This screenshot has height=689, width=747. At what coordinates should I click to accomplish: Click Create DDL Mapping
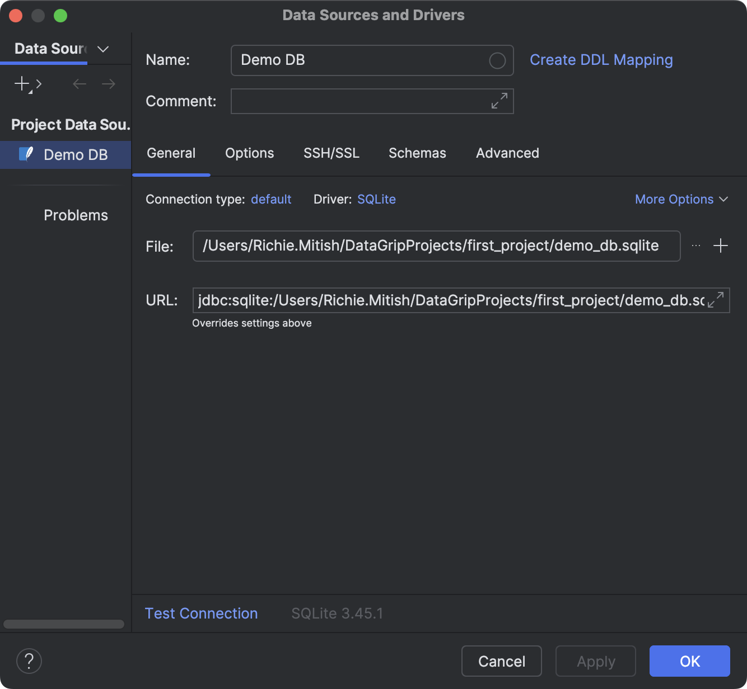click(x=601, y=60)
